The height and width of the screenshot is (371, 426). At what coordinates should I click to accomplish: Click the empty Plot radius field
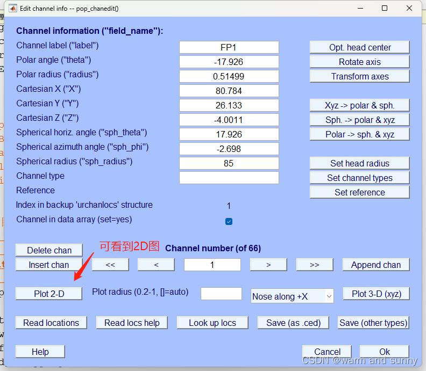[x=221, y=294]
